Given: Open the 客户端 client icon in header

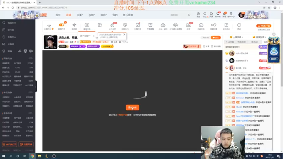Looking at the screenshot, I should point(218,14).
